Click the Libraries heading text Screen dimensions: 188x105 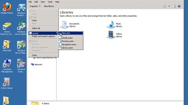66,12
